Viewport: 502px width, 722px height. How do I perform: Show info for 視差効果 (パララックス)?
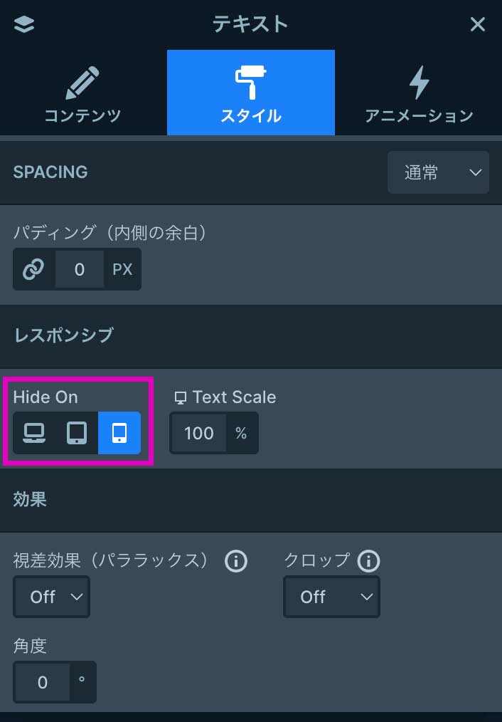235,562
